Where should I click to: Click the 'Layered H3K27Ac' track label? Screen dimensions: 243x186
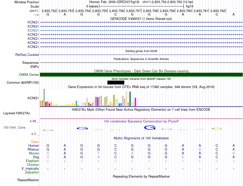pos(17,113)
